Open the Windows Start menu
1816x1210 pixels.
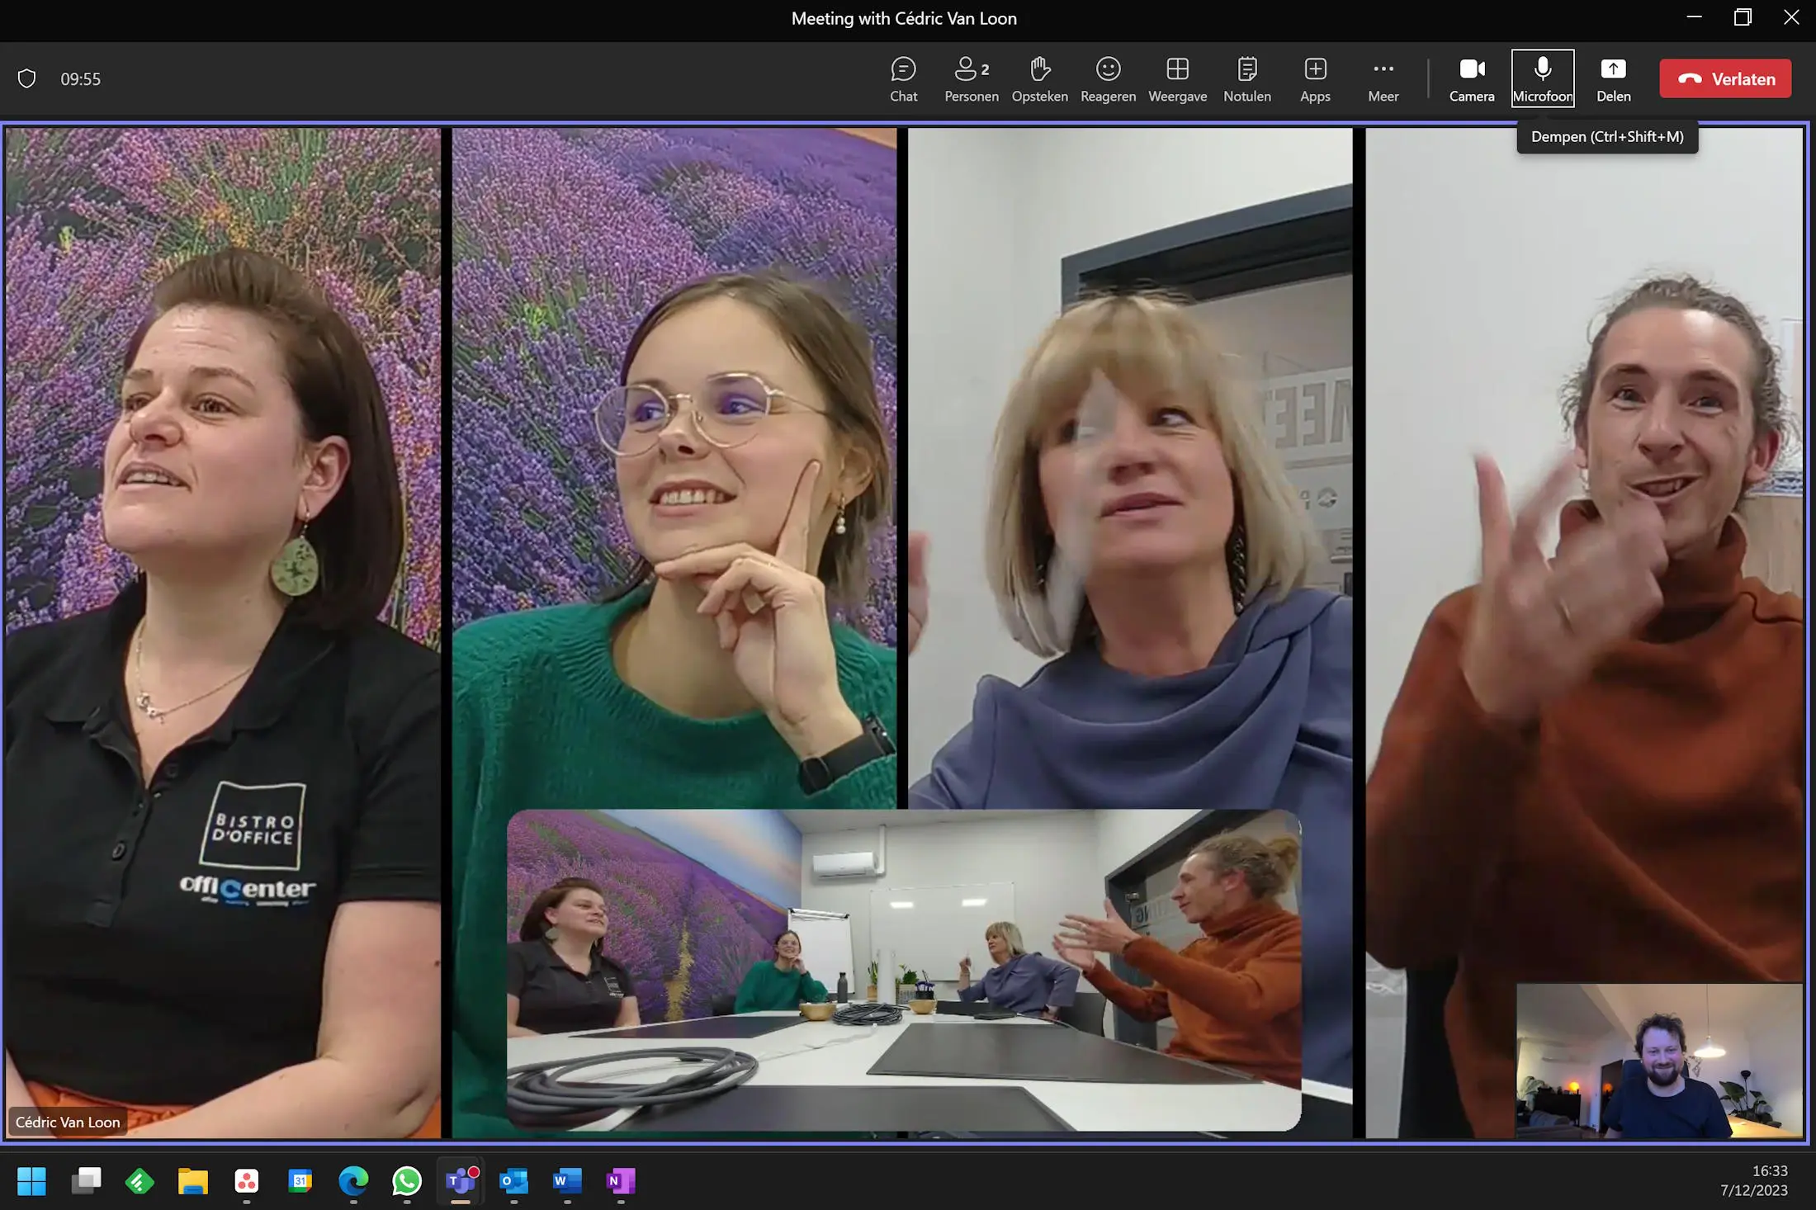pos(31,1181)
